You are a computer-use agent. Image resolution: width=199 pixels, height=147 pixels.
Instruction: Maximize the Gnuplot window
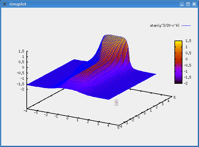coord(188,4)
